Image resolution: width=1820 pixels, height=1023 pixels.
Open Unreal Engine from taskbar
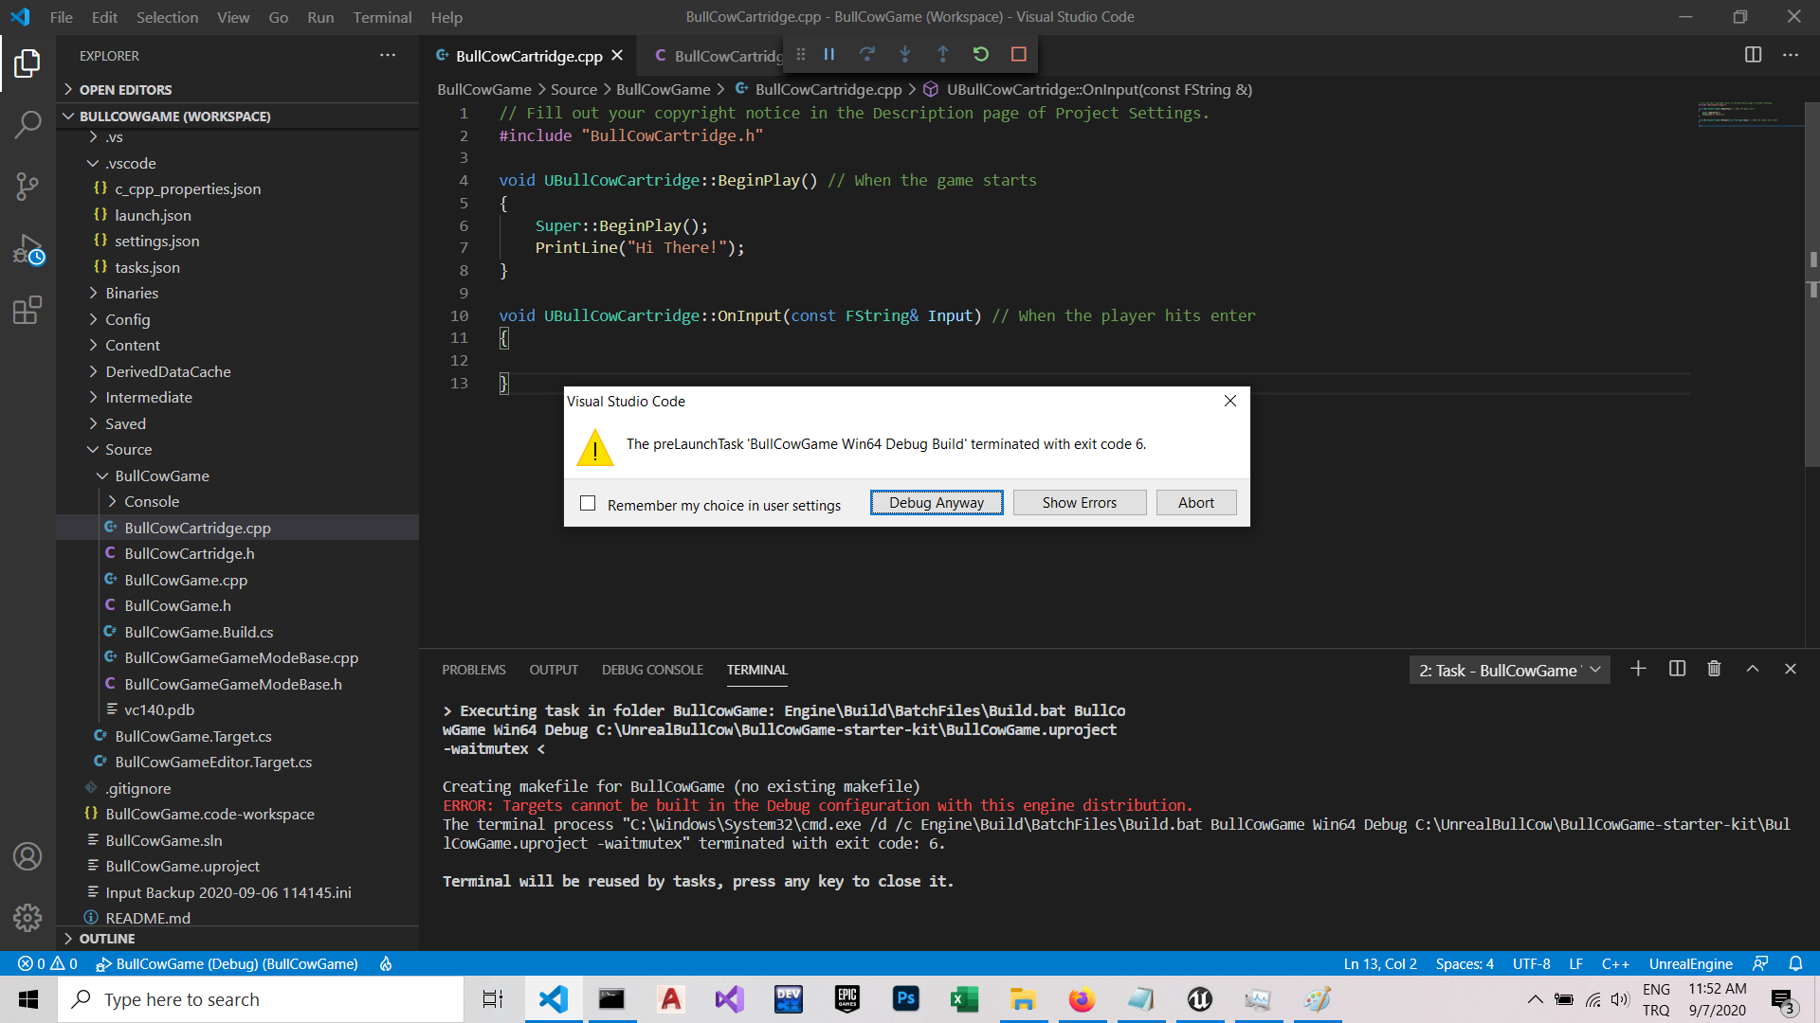[x=1200, y=999]
